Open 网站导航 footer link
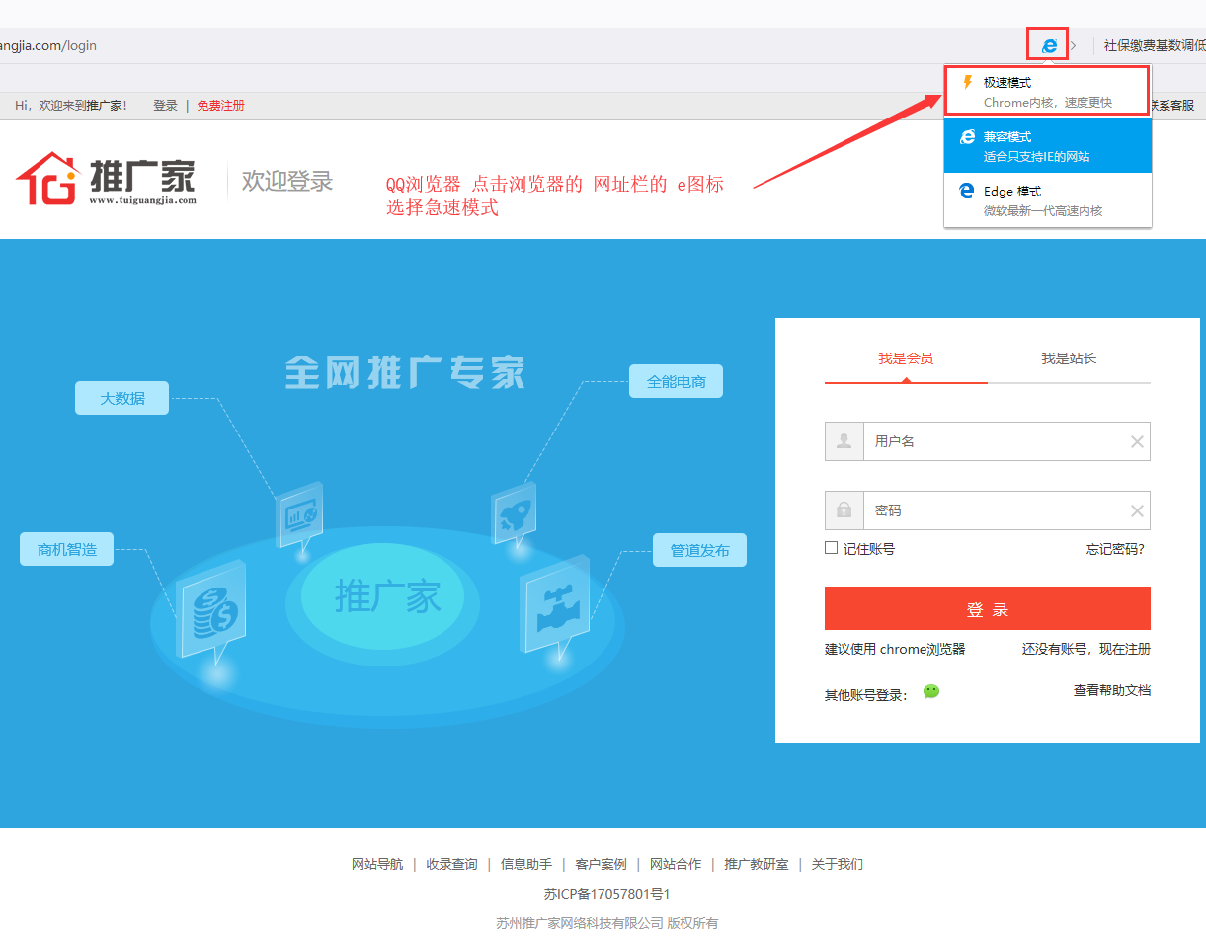Image resolution: width=1206 pixels, height=940 pixels. tap(377, 864)
